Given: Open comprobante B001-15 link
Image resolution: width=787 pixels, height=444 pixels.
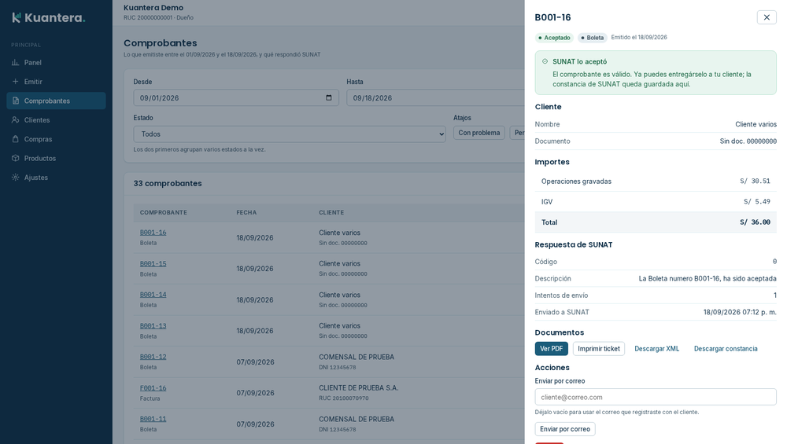Looking at the screenshot, I should pos(153,263).
